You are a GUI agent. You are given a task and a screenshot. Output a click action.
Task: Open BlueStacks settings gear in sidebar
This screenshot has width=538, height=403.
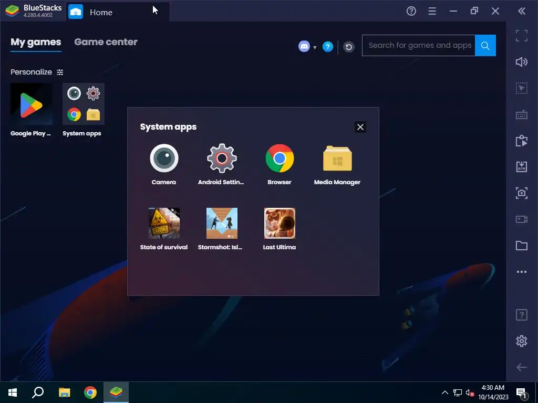tap(522, 341)
